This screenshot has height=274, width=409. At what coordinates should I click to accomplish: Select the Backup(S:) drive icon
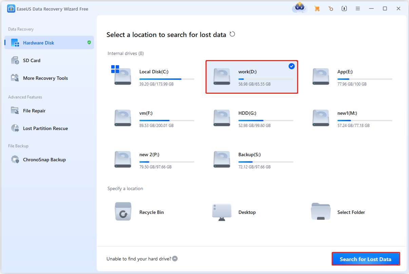tap(222, 159)
